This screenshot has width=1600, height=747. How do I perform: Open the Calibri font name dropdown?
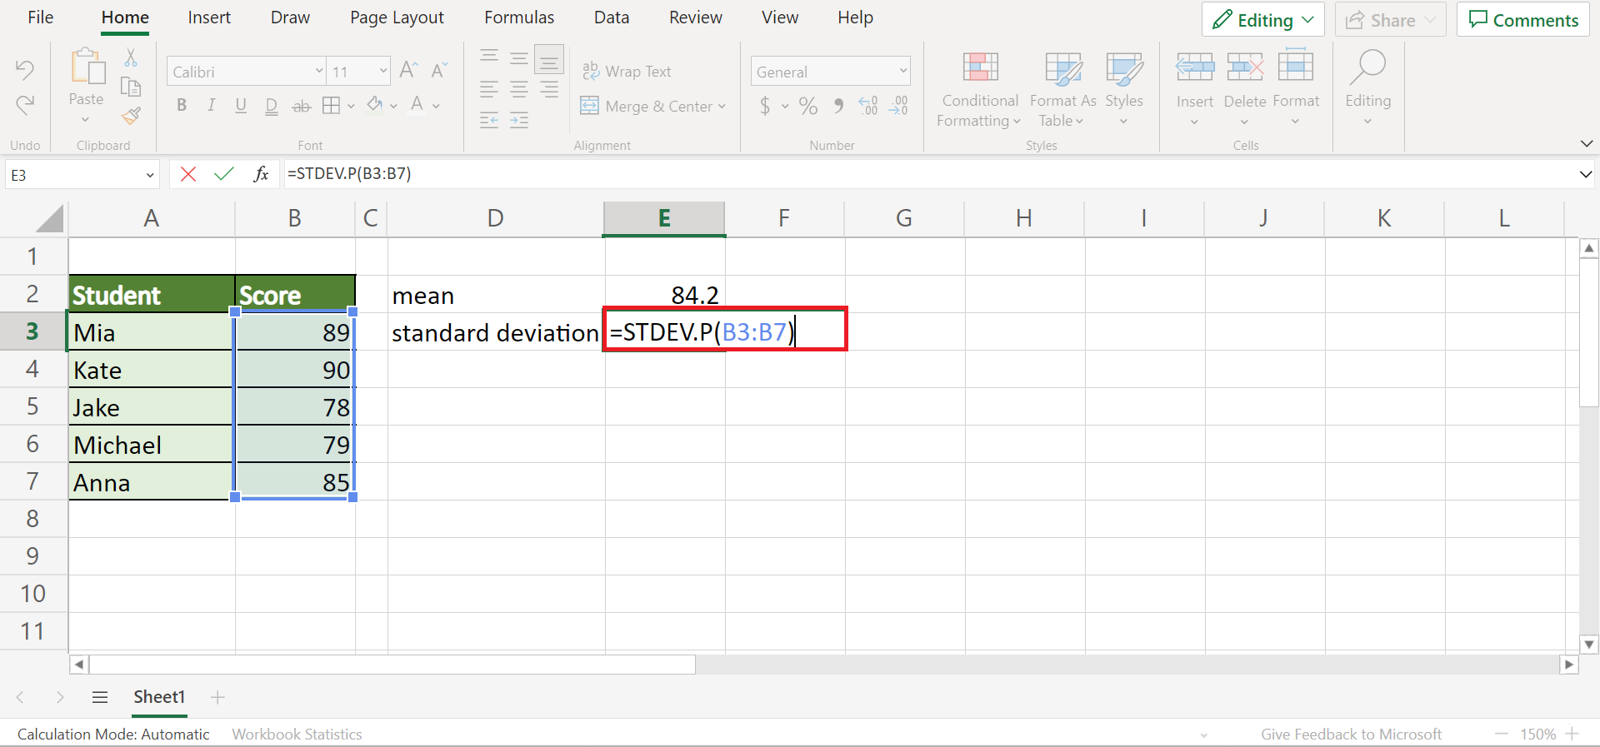click(x=319, y=72)
